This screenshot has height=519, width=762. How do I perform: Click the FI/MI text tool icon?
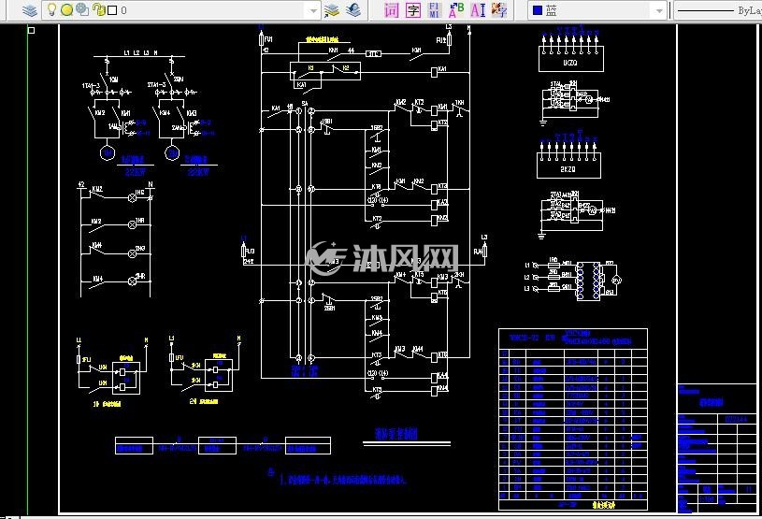tap(435, 9)
